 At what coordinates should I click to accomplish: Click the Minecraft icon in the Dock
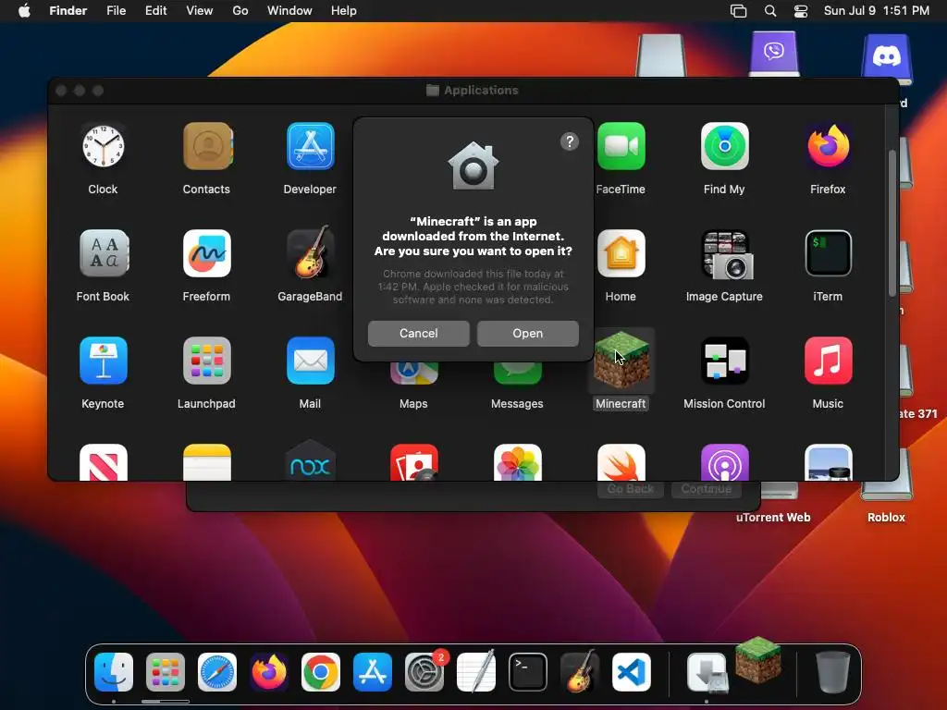[758, 660]
